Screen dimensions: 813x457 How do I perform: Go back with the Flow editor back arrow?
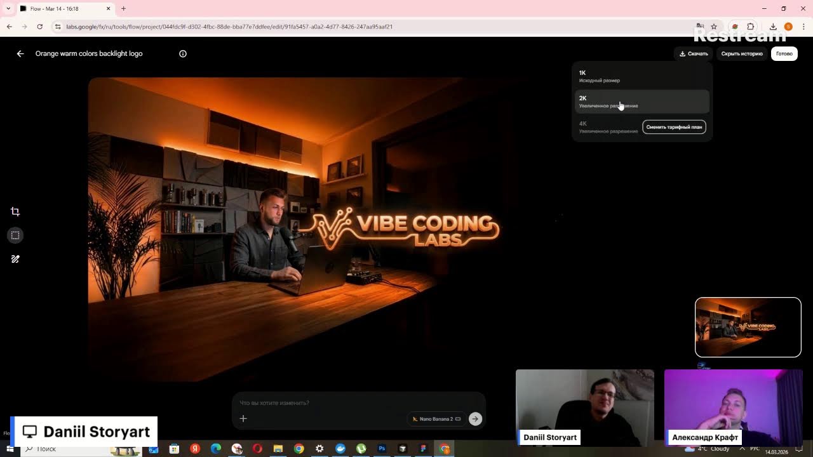pos(20,54)
